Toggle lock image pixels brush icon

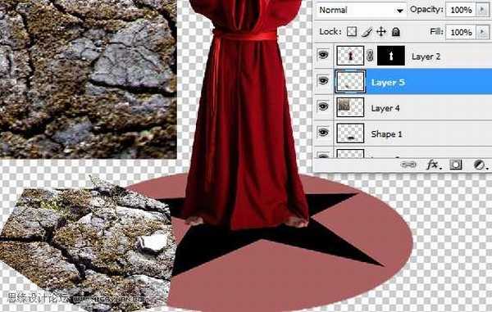(x=367, y=32)
